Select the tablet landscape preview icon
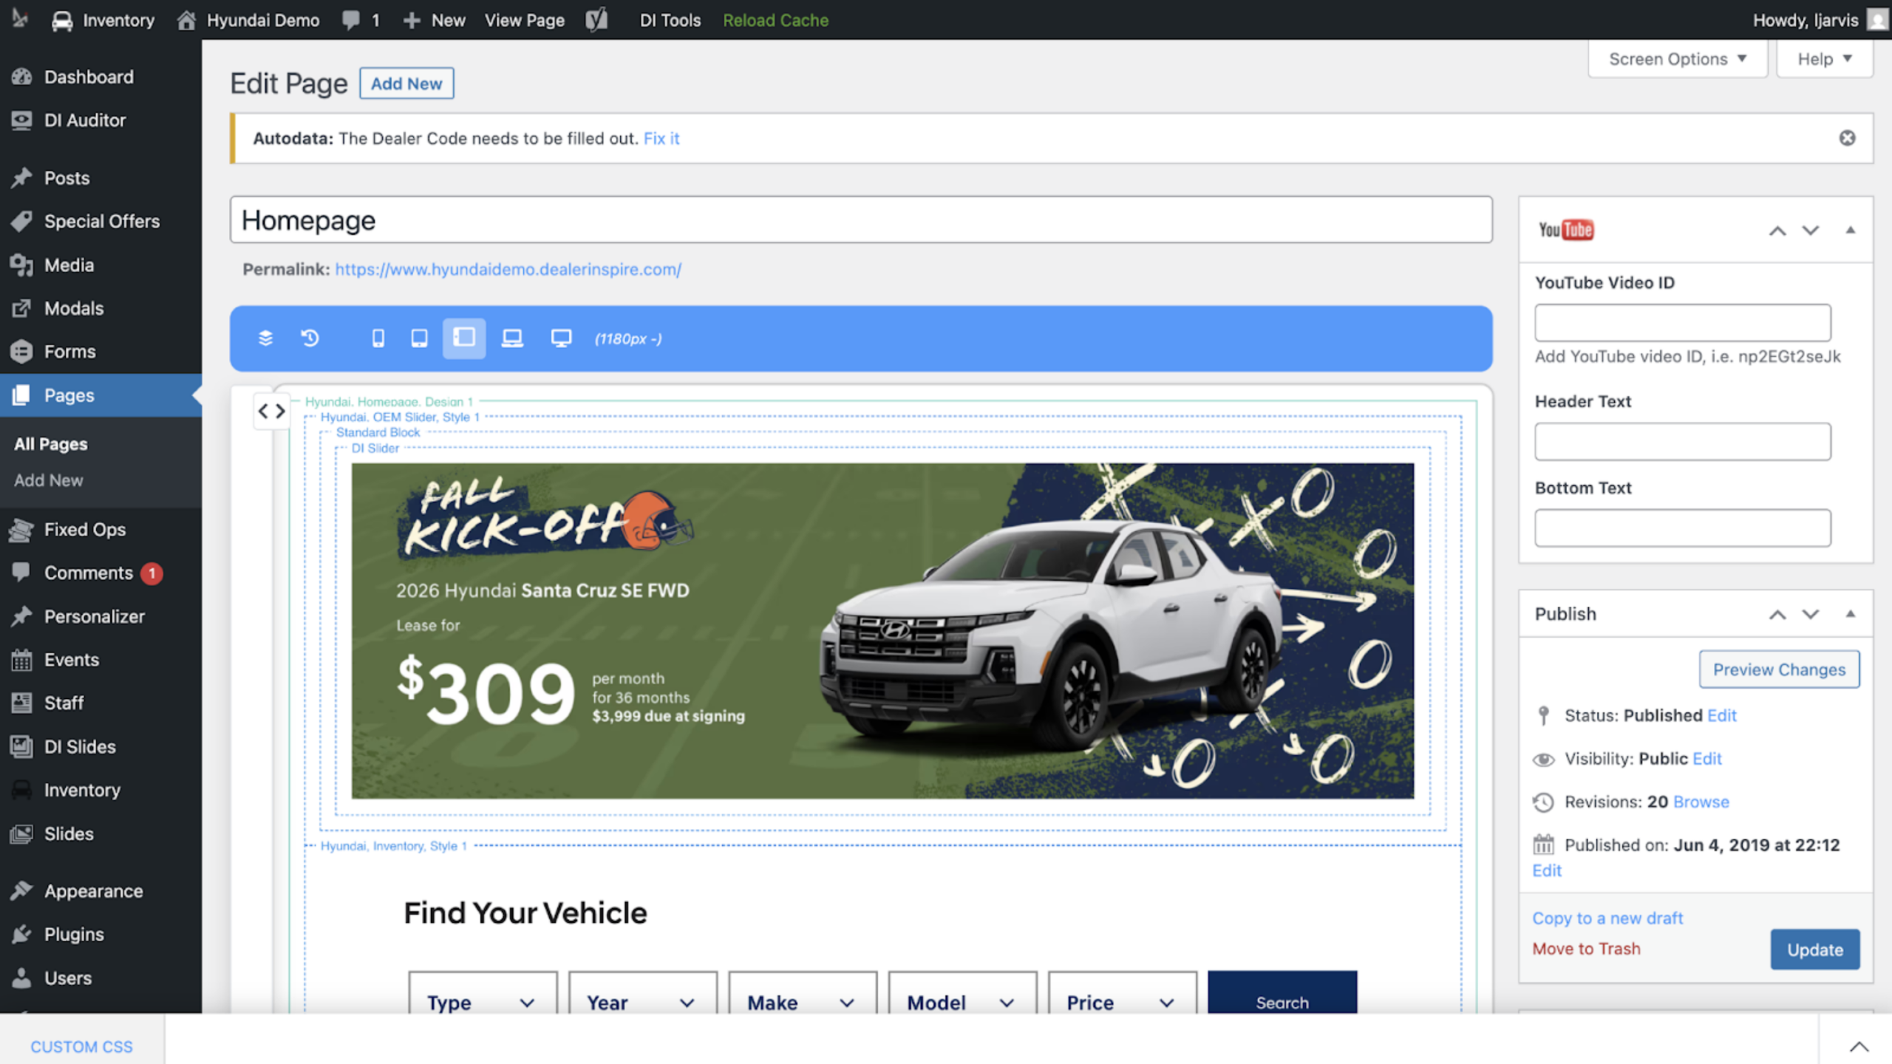1892x1064 pixels. [x=464, y=338]
